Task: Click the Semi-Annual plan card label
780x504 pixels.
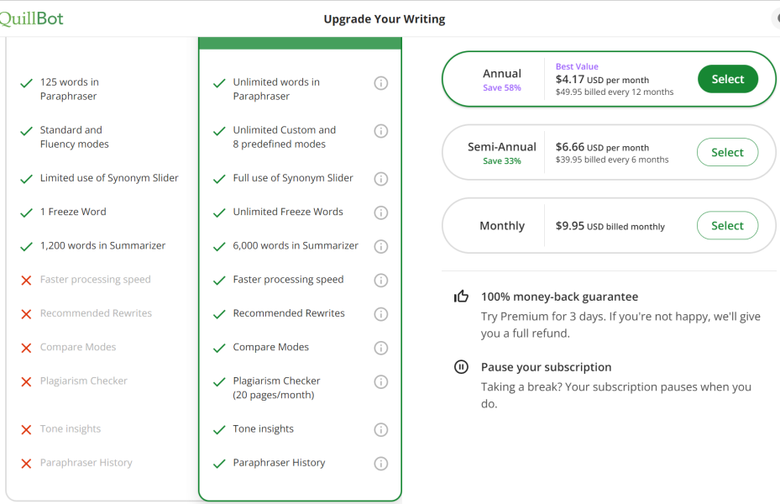Action: (502, 147)
